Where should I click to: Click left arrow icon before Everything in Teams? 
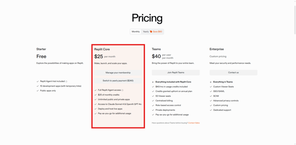[211, 82]
